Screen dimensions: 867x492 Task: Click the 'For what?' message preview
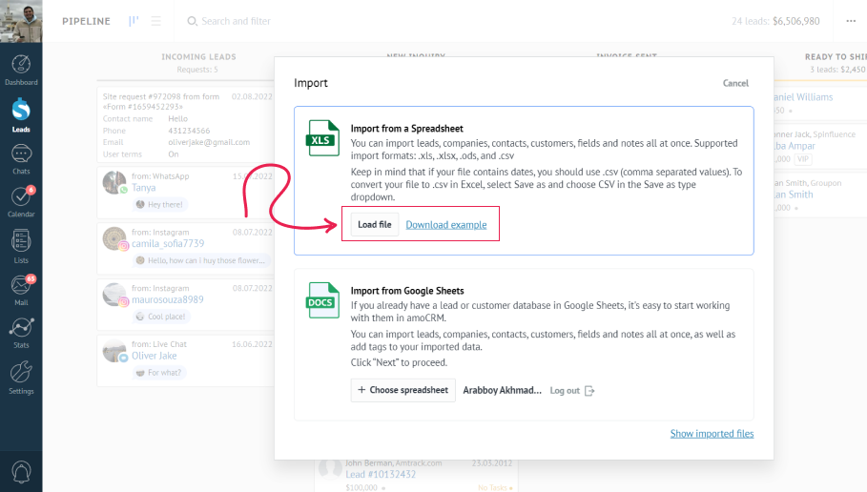click(x=159, y=373)
